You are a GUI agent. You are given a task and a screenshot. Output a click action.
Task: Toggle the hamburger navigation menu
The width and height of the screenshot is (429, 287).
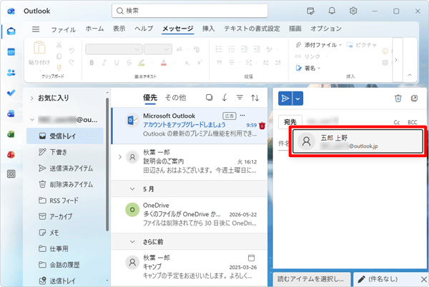(36, 29)
